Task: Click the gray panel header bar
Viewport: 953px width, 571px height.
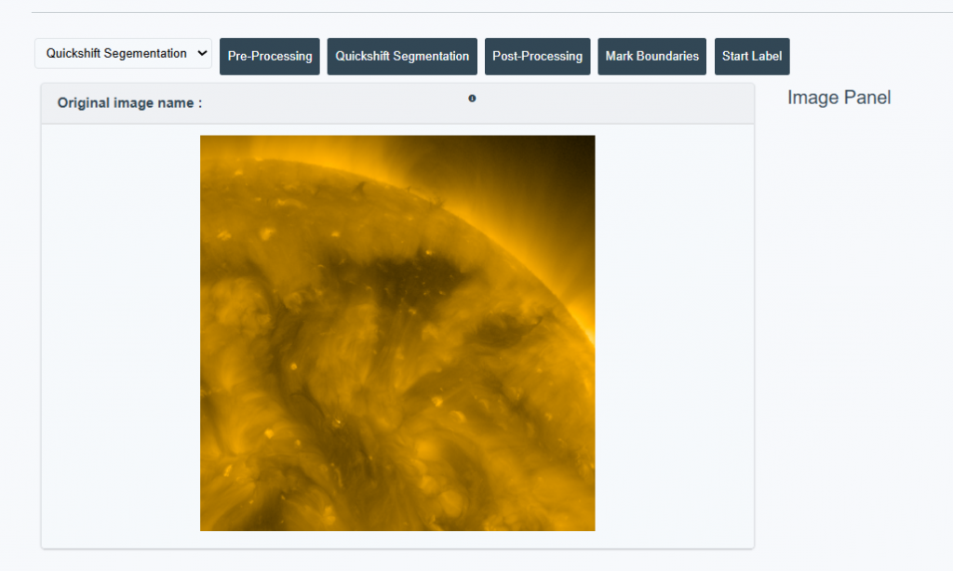Action: [605, 103]
